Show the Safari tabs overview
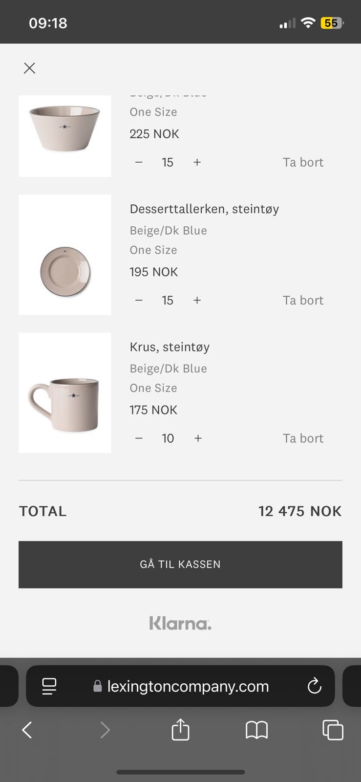 pyautogui.click(x=333, y=730)
